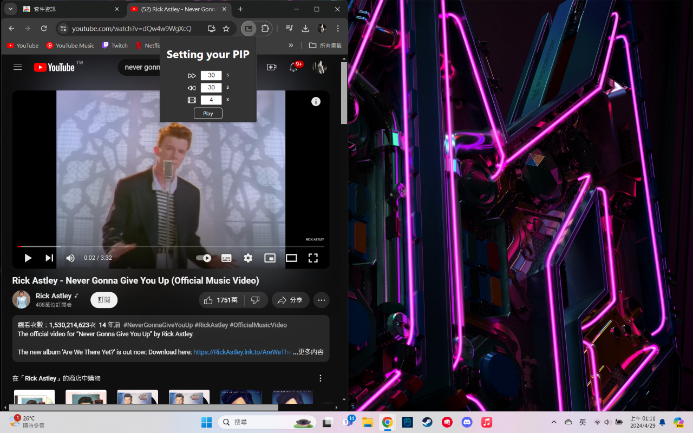Open the YouTube guide hamburger menu
This screenshot has width=693, height=433.
pyautogui.click(x=18, y=67)
